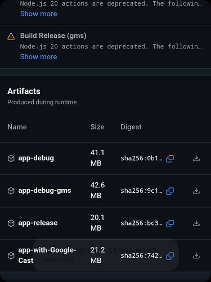This screenshot has height=282, width=211.
Task: Click the Size column header
Action: pos(97,127)
